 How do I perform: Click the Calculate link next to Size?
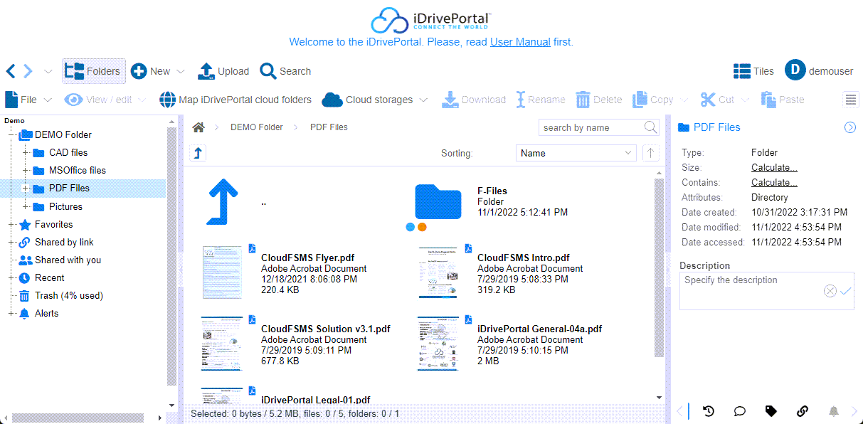774,168
